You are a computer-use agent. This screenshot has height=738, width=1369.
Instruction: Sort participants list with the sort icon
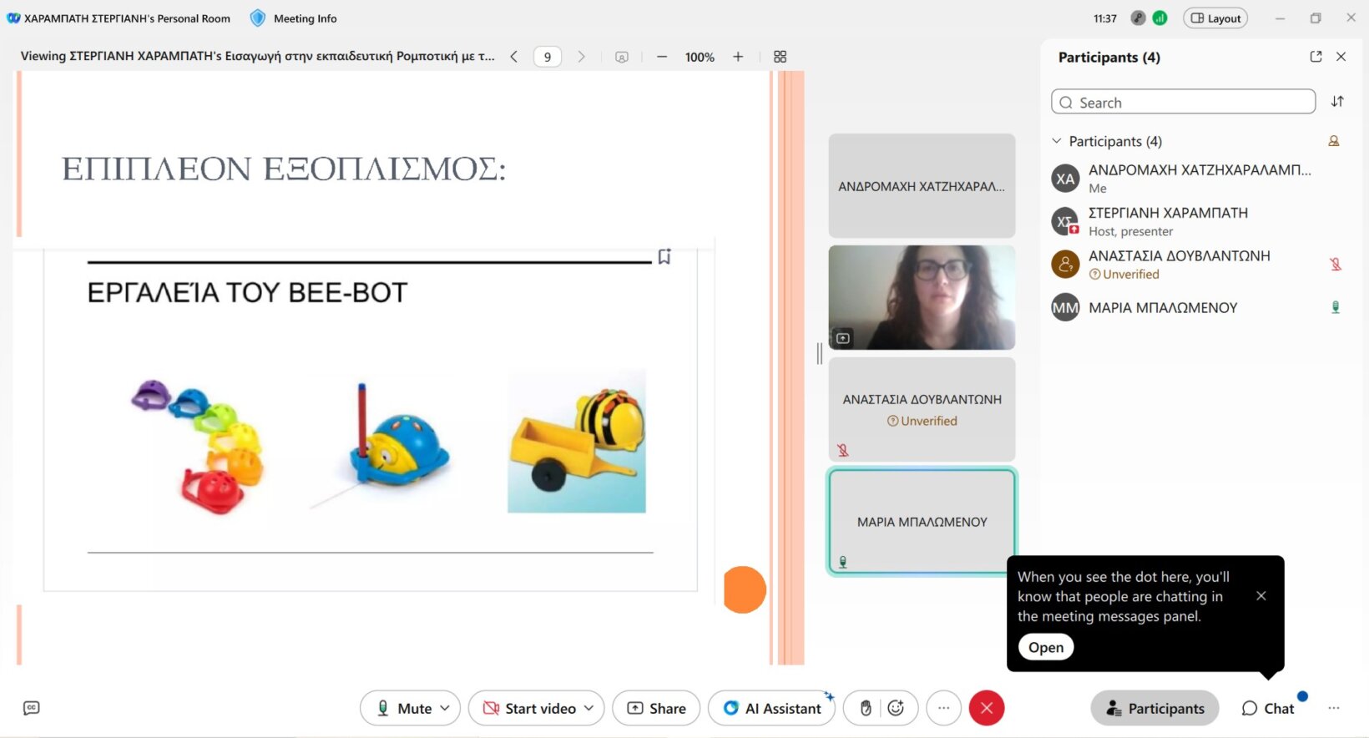1337,102
